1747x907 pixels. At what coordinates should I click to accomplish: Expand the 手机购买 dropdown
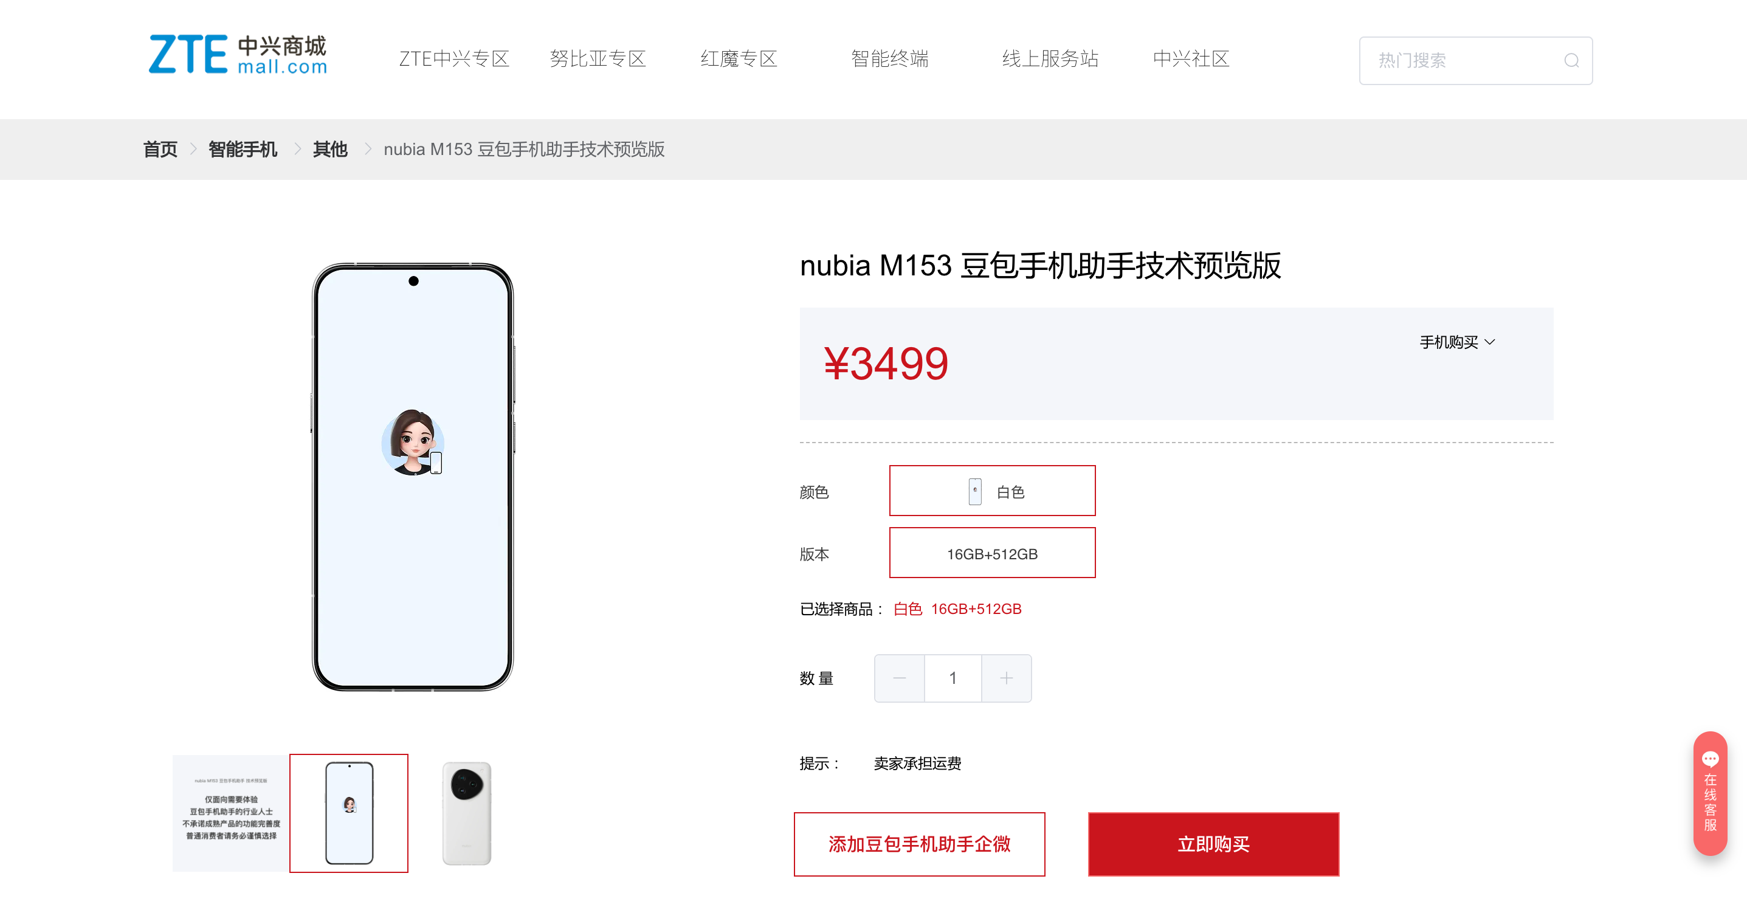[1456, 342]
